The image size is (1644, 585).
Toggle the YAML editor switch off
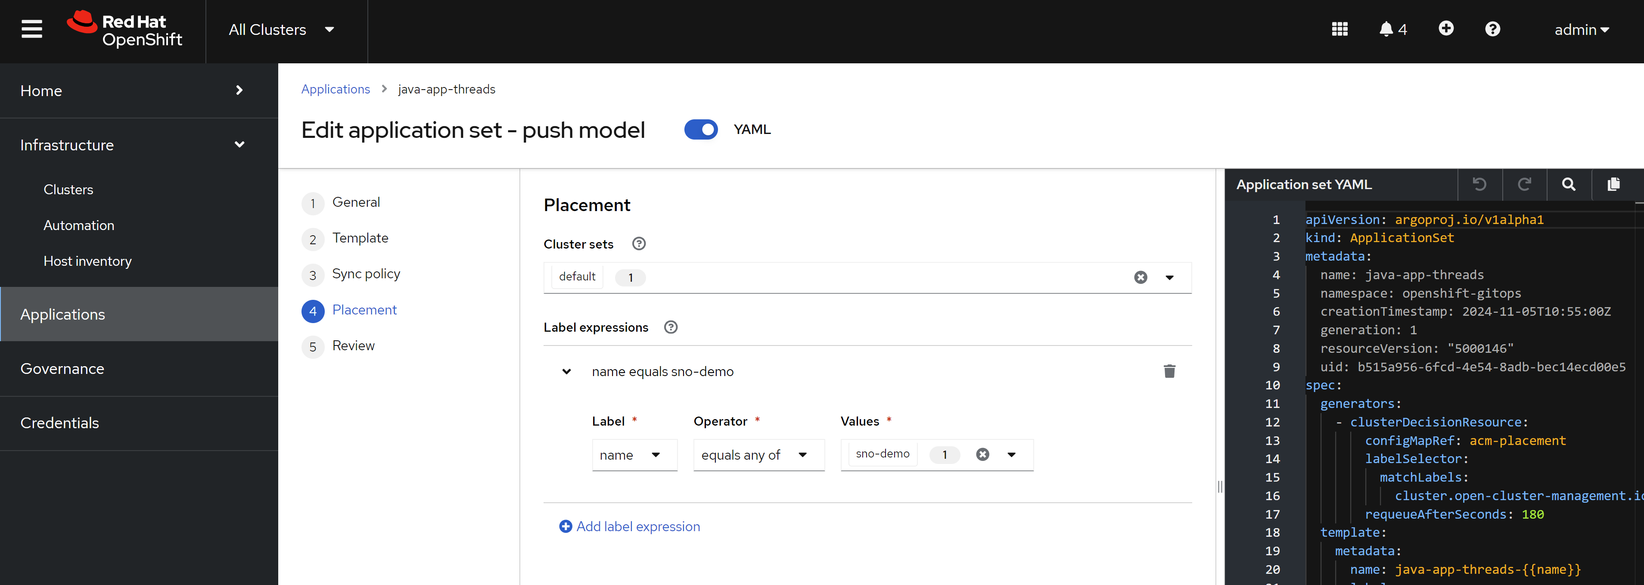click(701, 130)
